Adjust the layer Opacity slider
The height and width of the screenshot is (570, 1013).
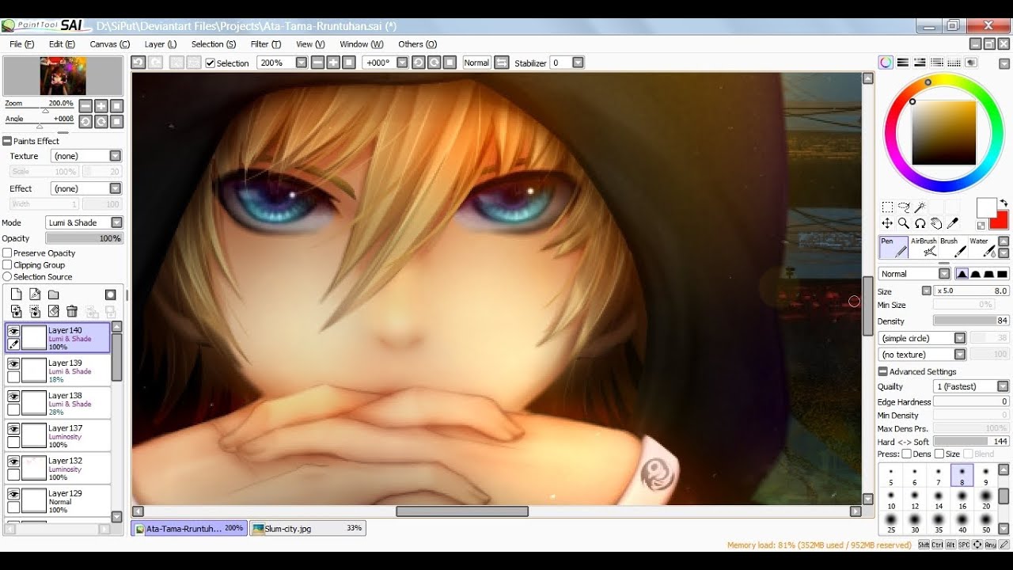(84, 238)
